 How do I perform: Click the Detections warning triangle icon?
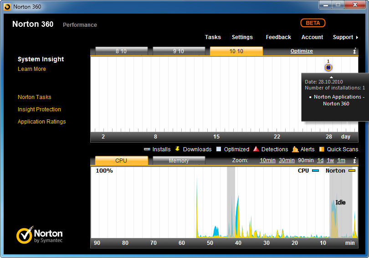pos(256,149)
